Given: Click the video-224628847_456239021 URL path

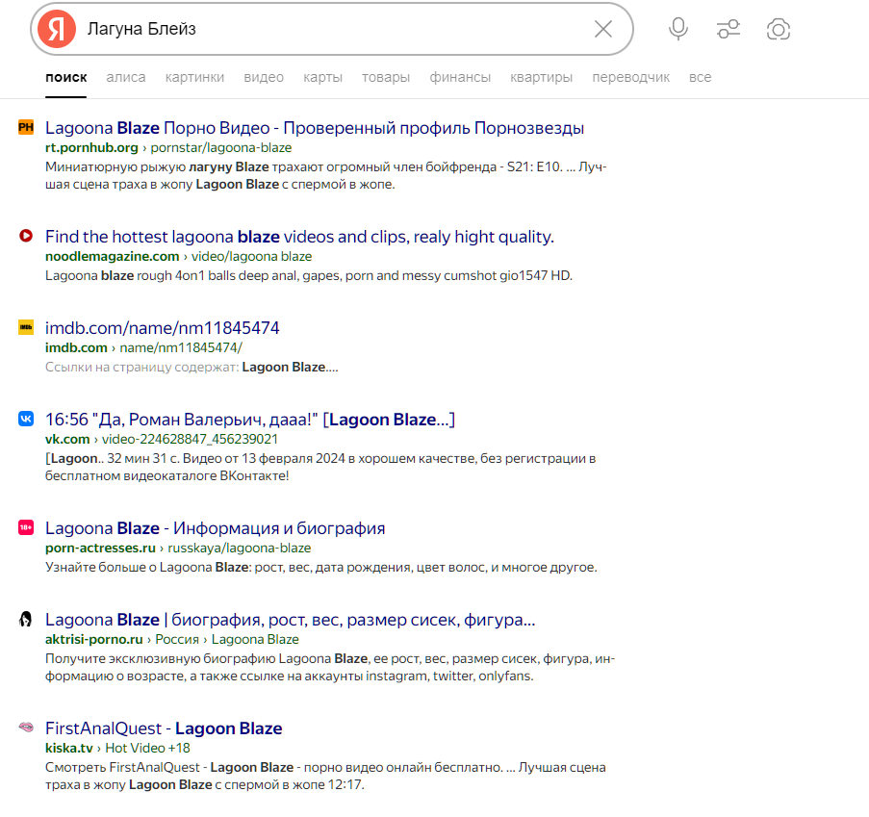Looking at the screenshot, I should pyautogui.click(x=190, y=439).
